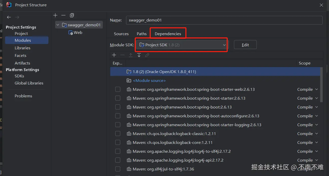Image resolution: width=329 pixels, height=176 pixels.
Task: Click the module Name input field
Action: point(224,20)
